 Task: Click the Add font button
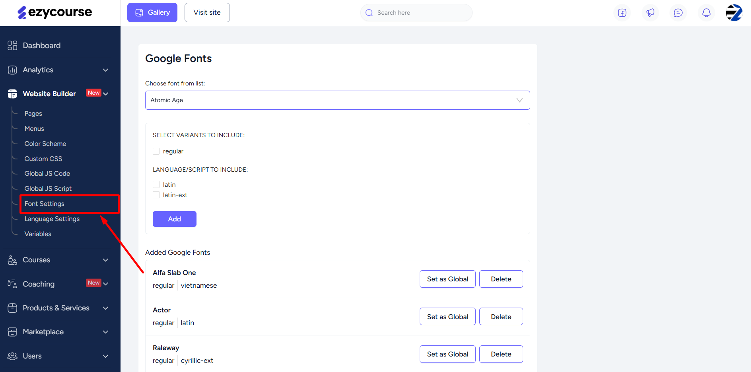[175, 219]
